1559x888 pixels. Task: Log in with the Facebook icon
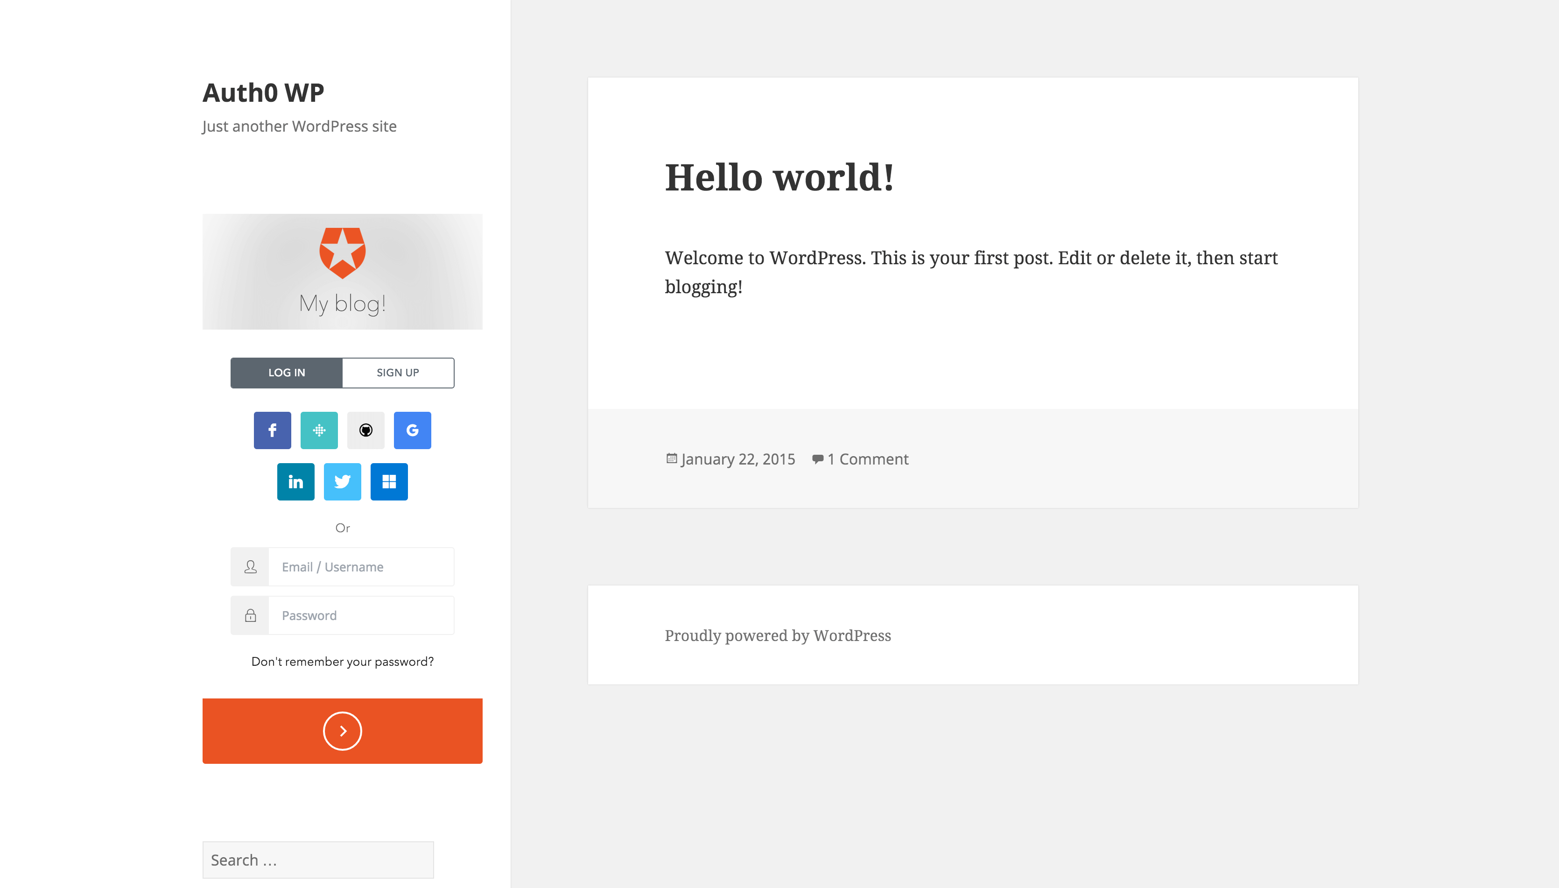272,430
